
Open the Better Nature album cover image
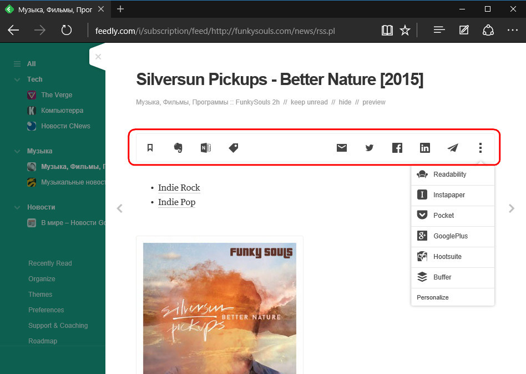219,308
